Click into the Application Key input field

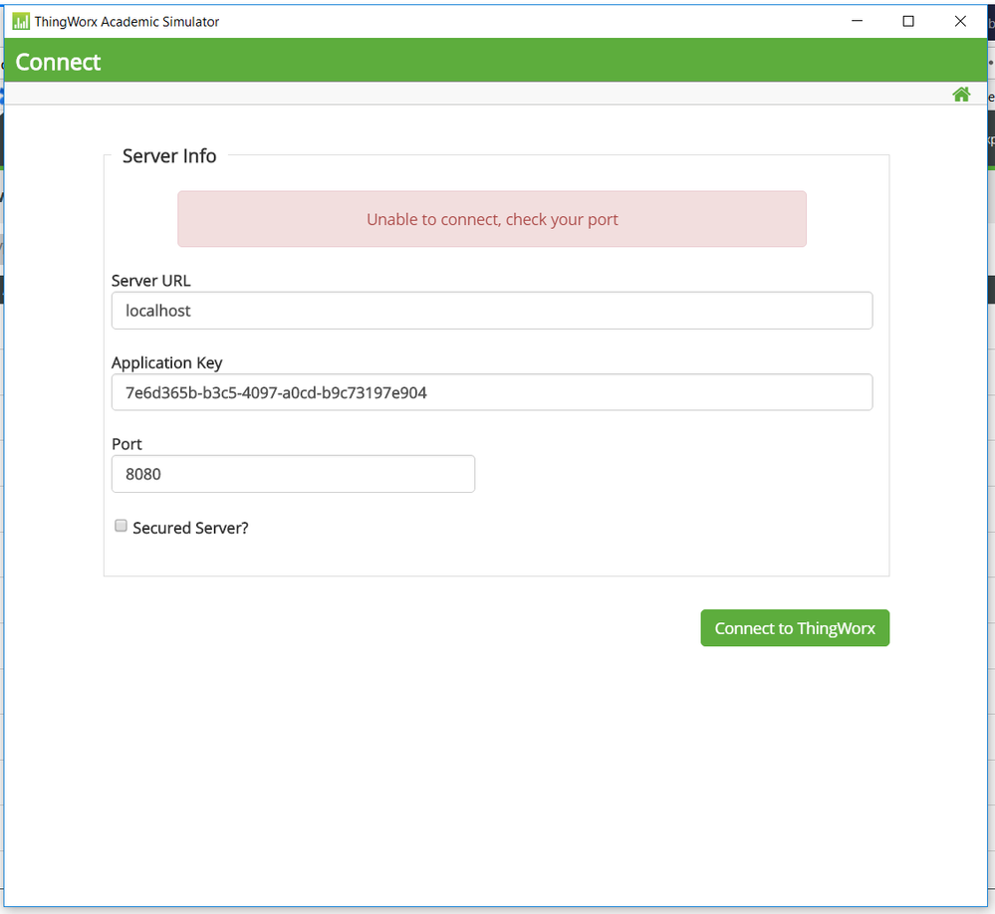click(x=492, y=392)
